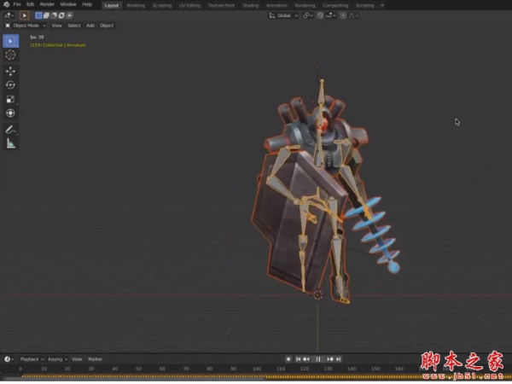Expand the Global transform orientation dropdown
Screen dimensions: 512x384
283,15
